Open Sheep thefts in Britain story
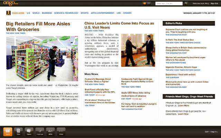Screen dimensions: 221x138 pos(186,49)
